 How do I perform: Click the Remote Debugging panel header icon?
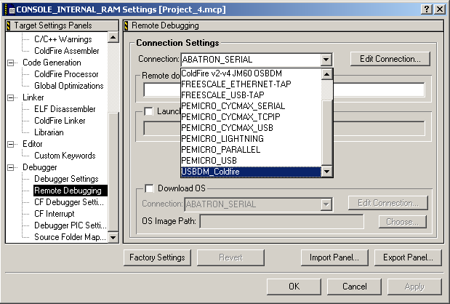tap(126, 25)
